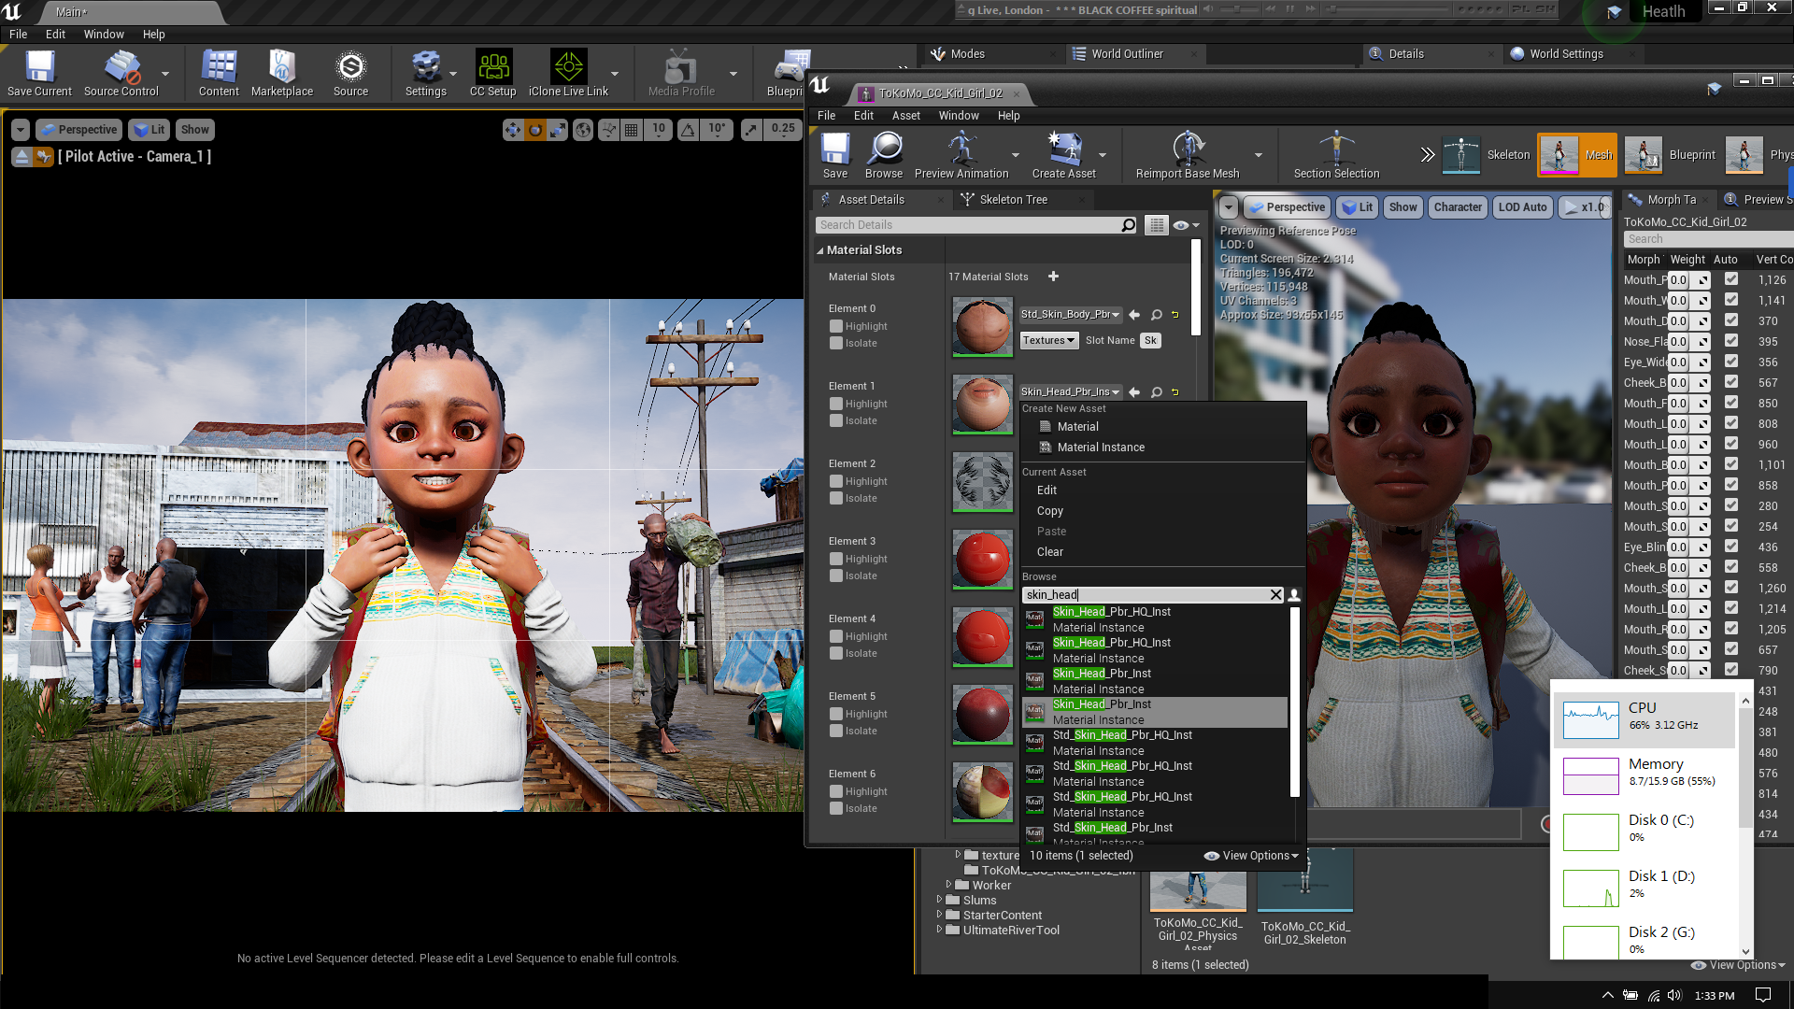The width and height of the screenshot is (1794, 1009).
Task: Open the World Outliner tab
Action: coord(1127,54)
